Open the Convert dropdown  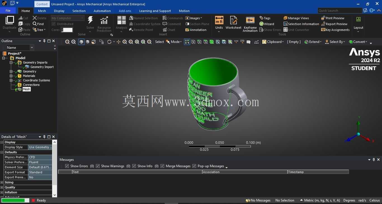tap(358, 42)
